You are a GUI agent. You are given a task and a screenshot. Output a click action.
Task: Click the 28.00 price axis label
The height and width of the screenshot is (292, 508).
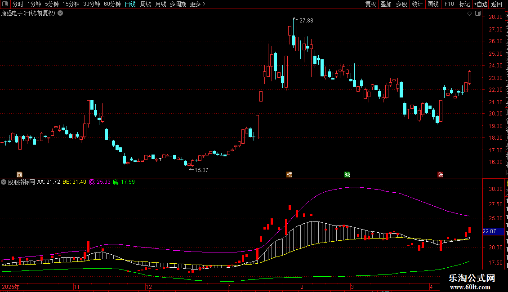(x=496, y=17)
